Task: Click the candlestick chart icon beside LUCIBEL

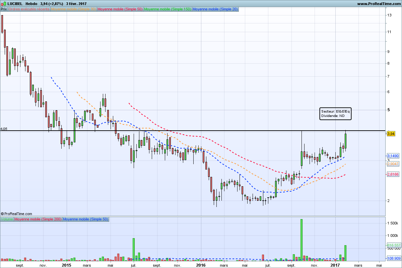Action: pos(3,4)
